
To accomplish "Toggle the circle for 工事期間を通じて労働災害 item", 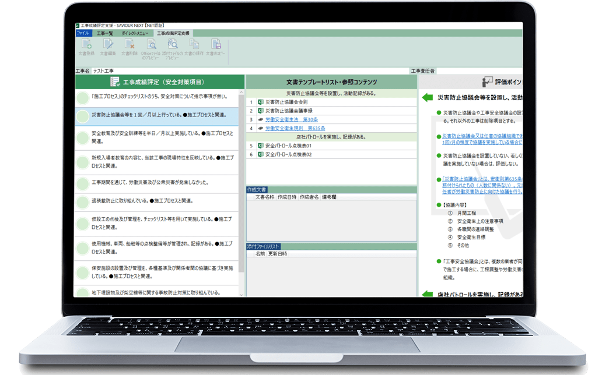I will 83,183.
